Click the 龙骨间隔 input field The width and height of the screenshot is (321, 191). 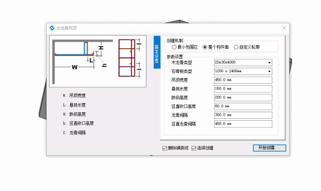[x=243, y=115]
